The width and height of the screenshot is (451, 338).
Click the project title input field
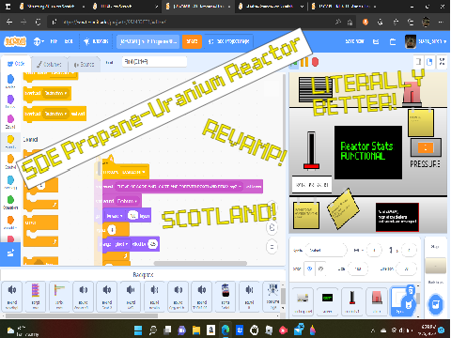(x=148, y=41)
